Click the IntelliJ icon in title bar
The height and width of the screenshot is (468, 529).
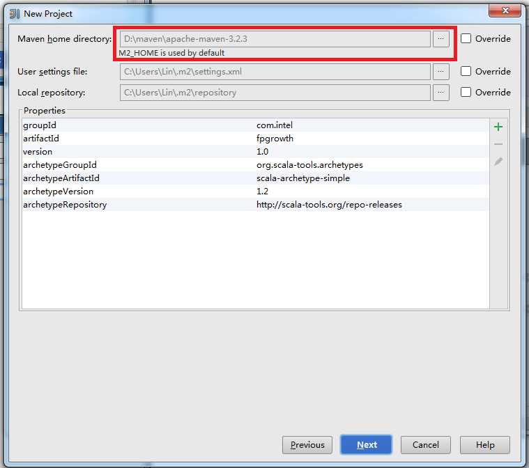14,14
